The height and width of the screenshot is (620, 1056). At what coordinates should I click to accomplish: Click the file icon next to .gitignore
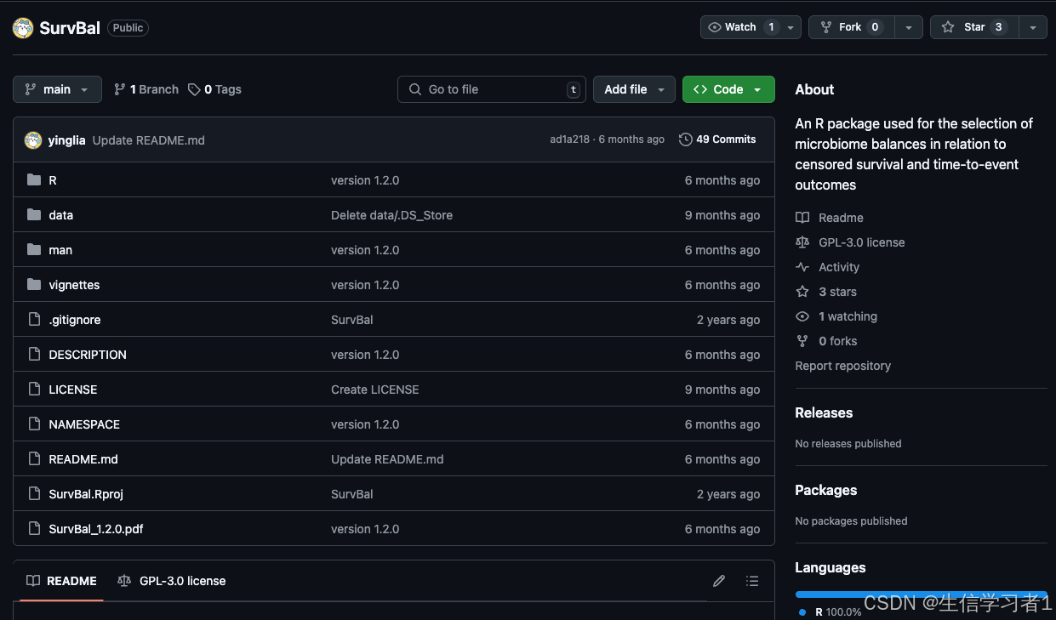click(x=34, y=320)
